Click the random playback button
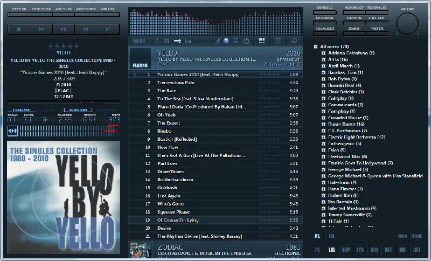431x261 pixels. coord(108,29)
